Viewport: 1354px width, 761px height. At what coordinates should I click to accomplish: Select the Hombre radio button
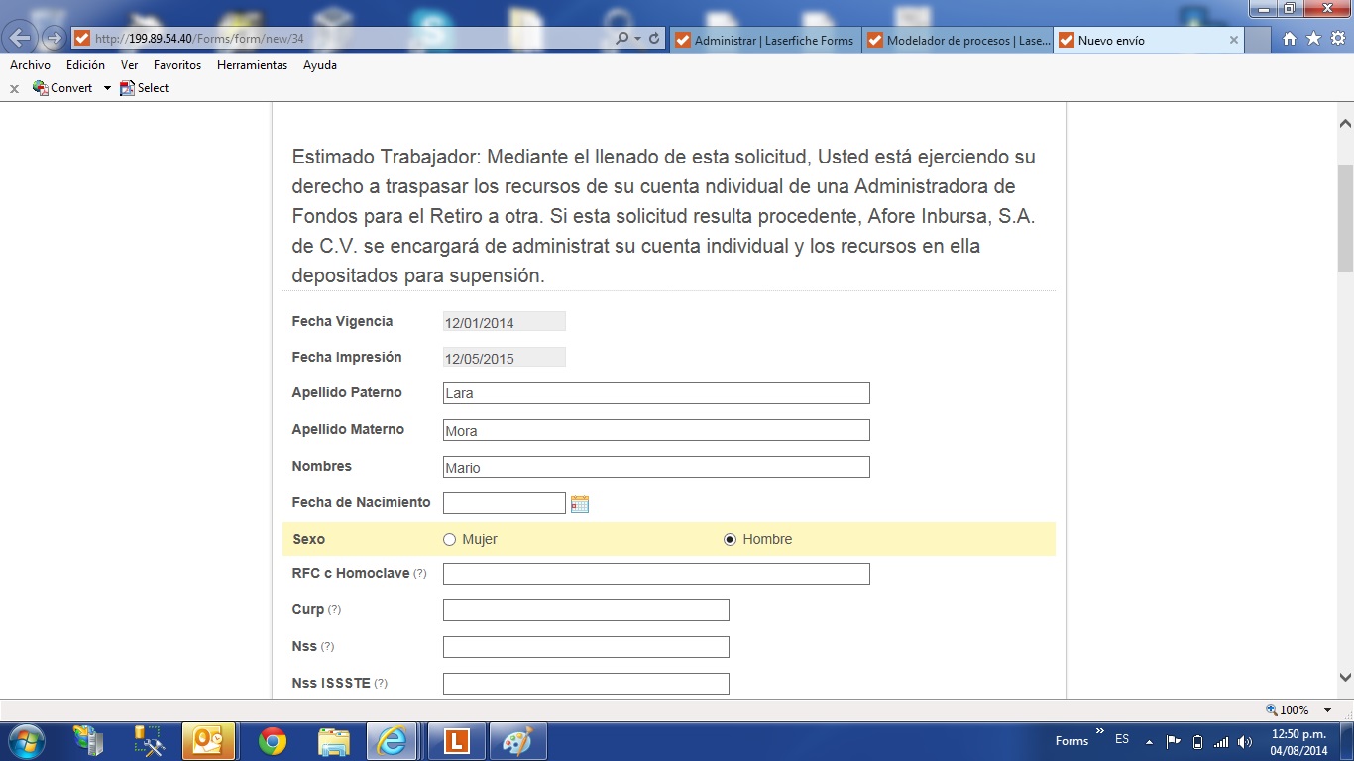(x=731, y=540)
